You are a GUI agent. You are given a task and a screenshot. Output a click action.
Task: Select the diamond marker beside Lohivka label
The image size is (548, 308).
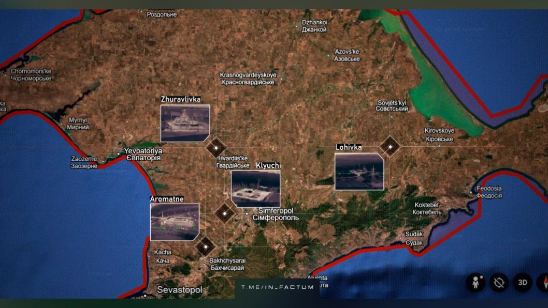click(x=390, y=147)
